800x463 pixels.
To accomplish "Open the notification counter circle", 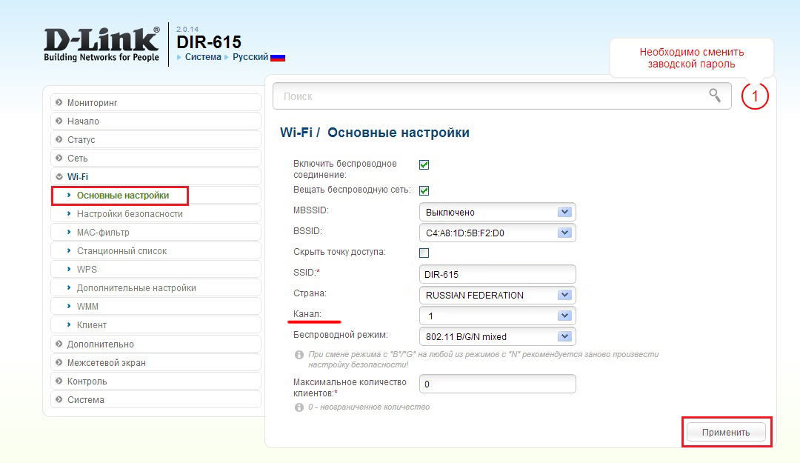I will click(x=755, y=96).
